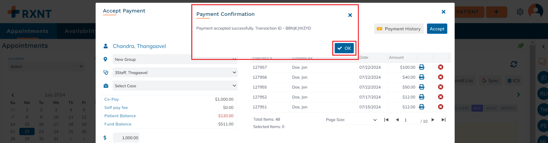548x143 pixels.
Task: Expand the Page Size dropdown
Action: pos(362,120)
